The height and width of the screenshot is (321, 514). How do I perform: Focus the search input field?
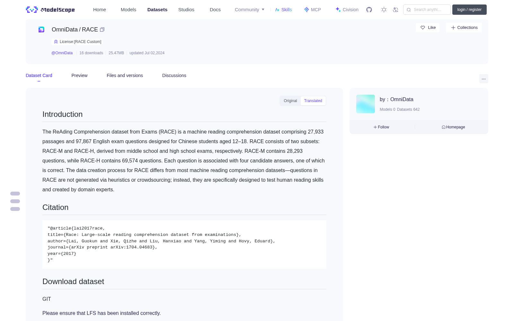(x=427, y=10)
